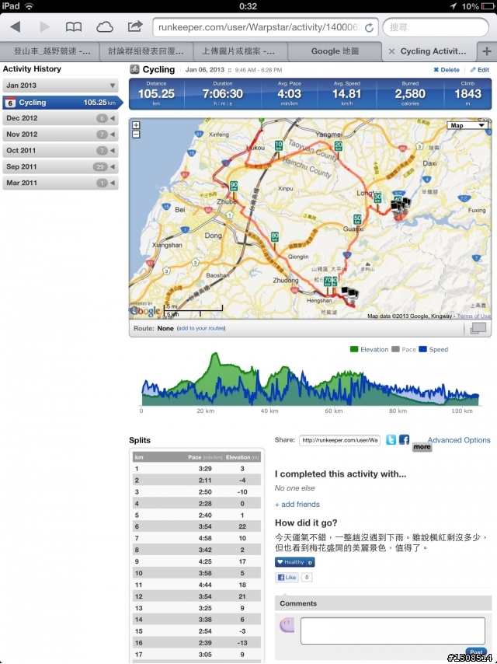Expand Mar 2011 activity history
Viewport: 497px width, 664px height.
(x=61, y=183)
